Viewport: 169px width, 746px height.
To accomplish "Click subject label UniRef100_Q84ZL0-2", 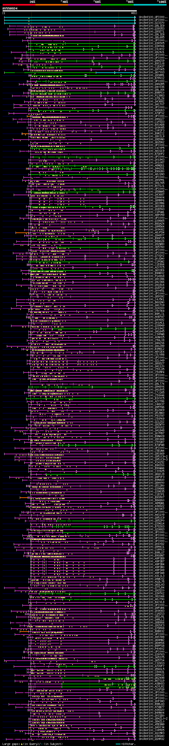I will [x=153, y=718].
